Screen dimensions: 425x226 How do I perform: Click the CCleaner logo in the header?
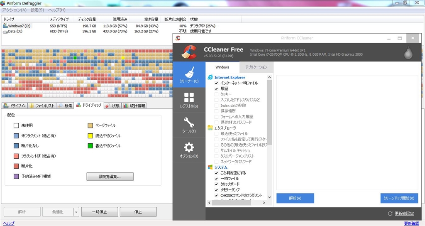189,52
